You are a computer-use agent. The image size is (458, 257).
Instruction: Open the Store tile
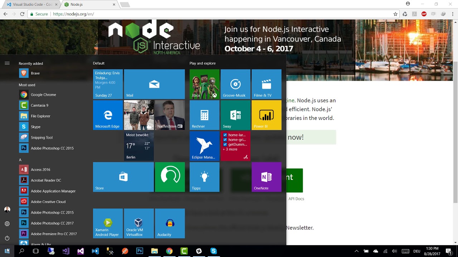123,177
